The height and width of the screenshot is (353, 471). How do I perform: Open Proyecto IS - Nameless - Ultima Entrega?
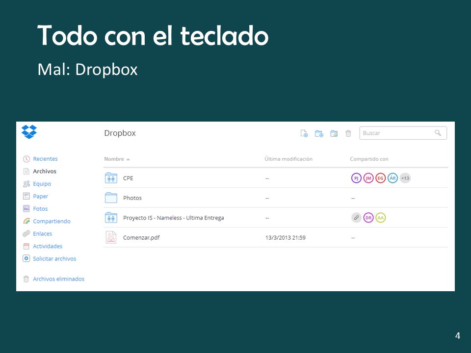(174, 218)
